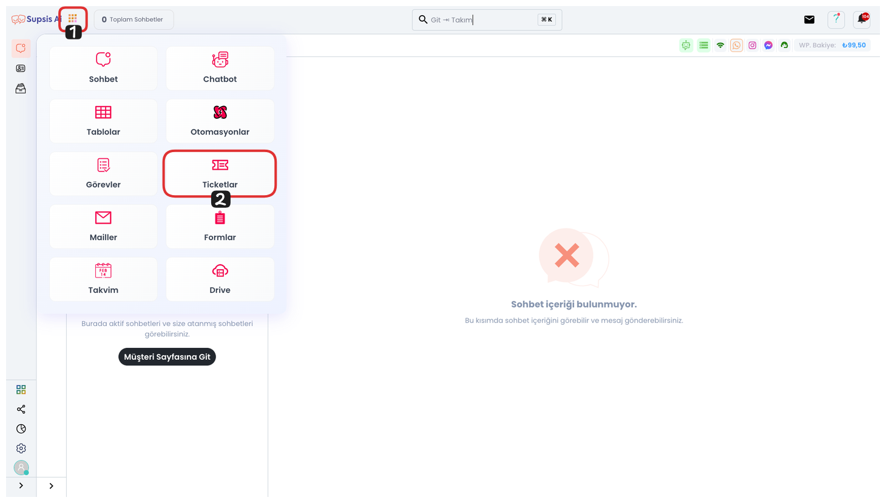Screen dimensions: 886x503
Task: Click the user profile avatar
Action: coord(21,468)
